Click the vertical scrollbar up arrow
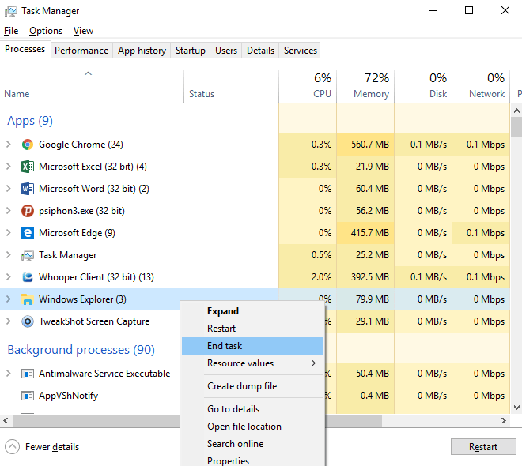522x466 pixels. (x=516, y=111)
